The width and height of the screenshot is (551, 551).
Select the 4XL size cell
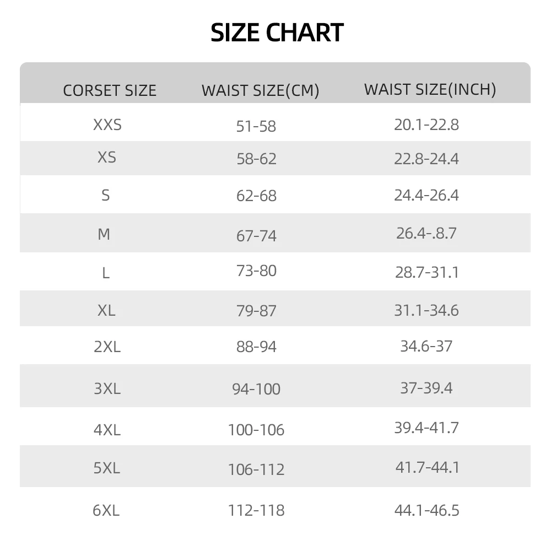pyautogui.click(x=107, y=429)
